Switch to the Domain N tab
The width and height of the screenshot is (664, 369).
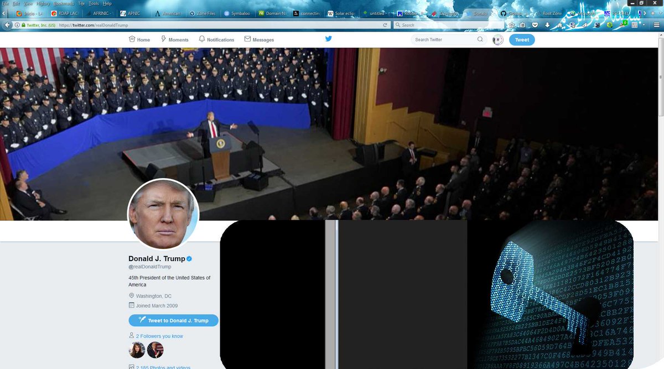pyautogui.click(x=272, y=13)
